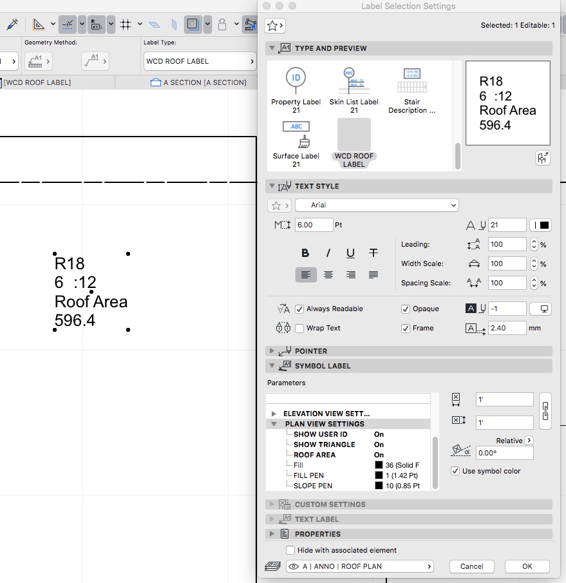Choose the Surface Label type icon
Screen dimensions: 566x583
296,135
